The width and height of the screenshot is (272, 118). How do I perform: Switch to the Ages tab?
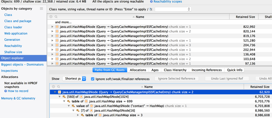click(x=155, y=70)
